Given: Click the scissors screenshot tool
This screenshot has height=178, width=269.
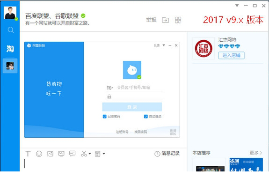Looking at the screenshot, I should tap(84, 154).
